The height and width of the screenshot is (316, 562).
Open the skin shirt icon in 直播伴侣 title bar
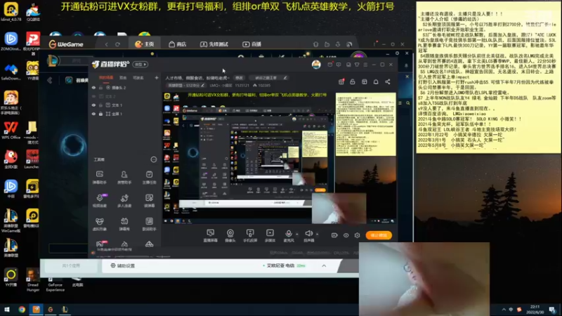click(357, 65)
